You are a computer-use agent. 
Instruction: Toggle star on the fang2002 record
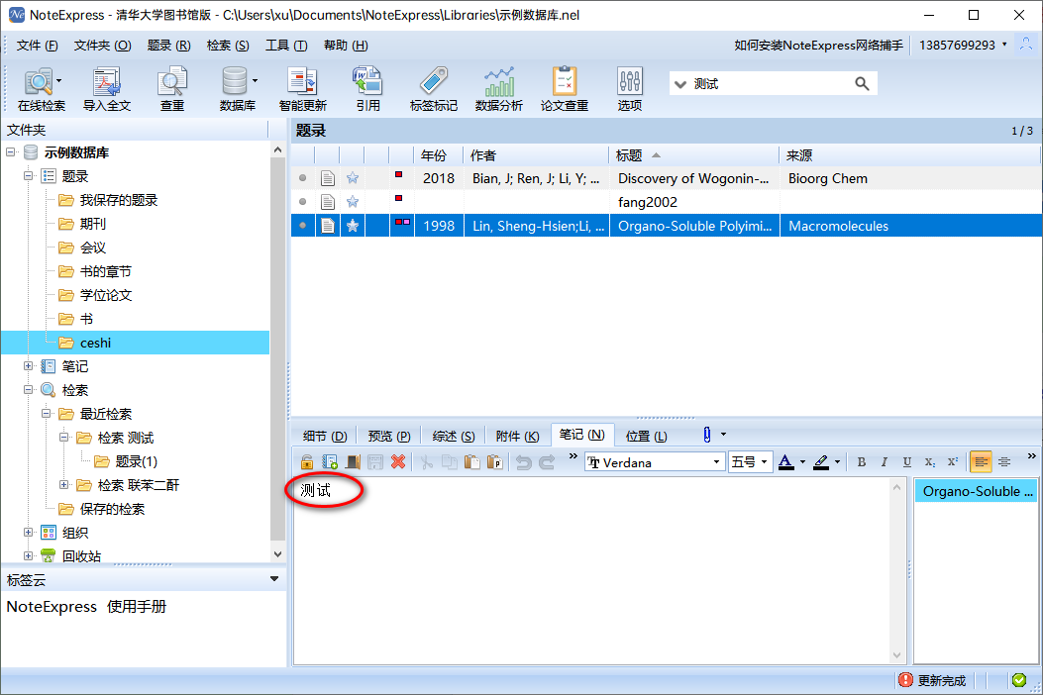tap(353, 202)
